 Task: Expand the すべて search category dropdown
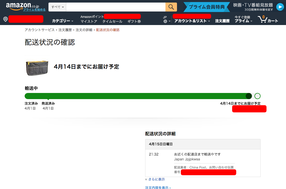tap(57, 7)
